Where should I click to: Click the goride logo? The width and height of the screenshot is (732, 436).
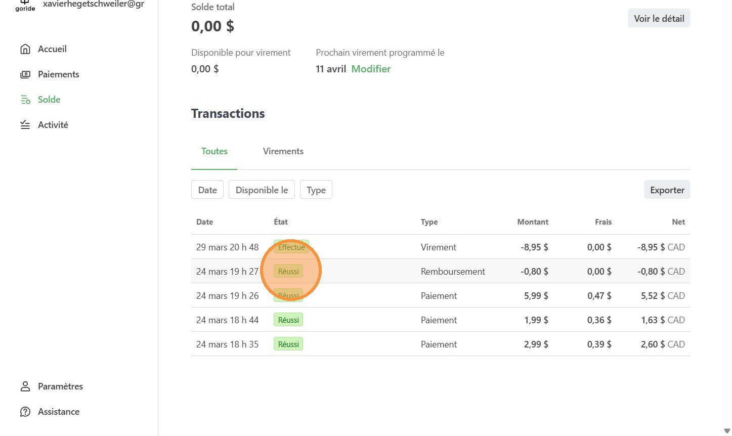pyautogui.click(x=25, y=6)
